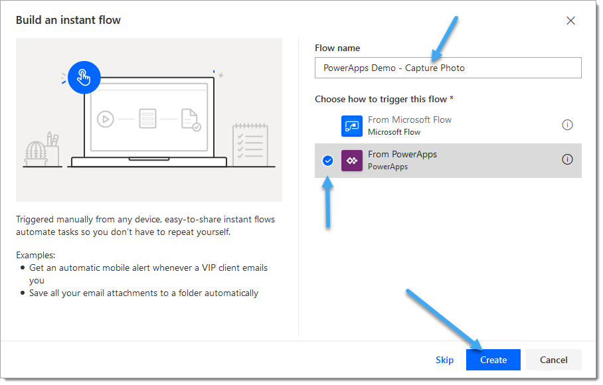Open info for From Microsoft Flow trigger
This screenshot has width=603, height=385.
point(567,125)
